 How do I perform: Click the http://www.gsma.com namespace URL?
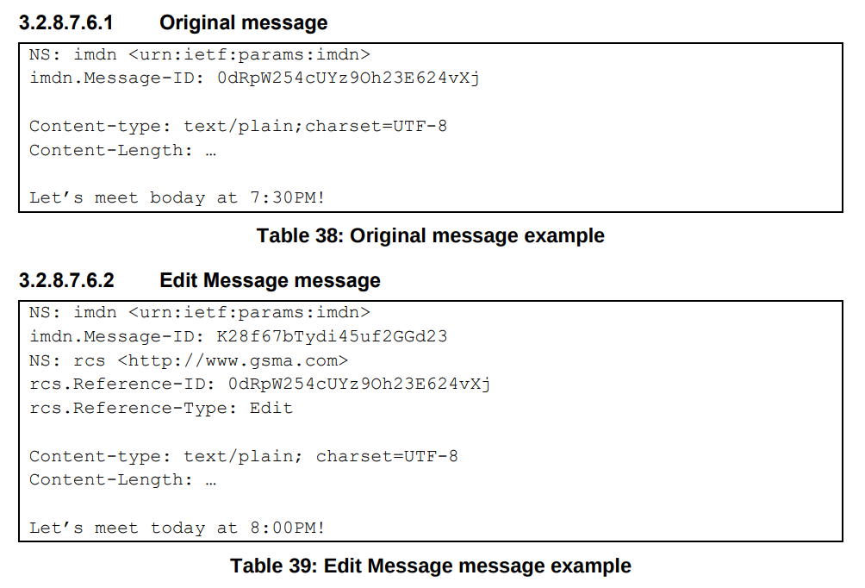coord(233,360)
